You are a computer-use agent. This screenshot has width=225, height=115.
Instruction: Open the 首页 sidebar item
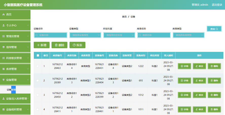15,14
